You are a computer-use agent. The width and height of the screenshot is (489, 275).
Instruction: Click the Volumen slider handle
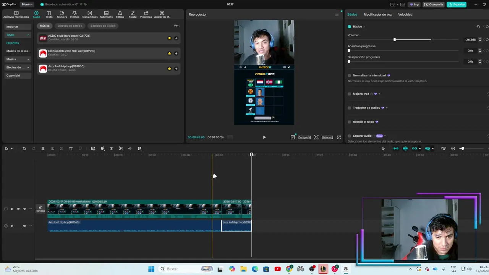[x=395, y=40]
